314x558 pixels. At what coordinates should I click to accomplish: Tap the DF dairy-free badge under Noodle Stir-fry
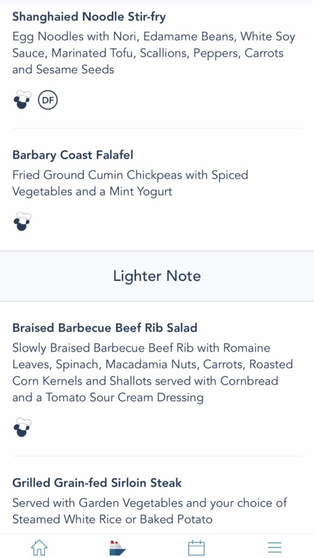(x=48, y=100)
